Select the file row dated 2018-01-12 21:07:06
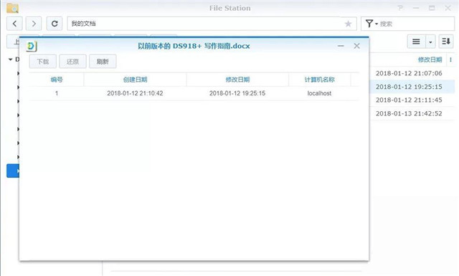The height and width of the screenshot is (276, 459). click(412, 73)
